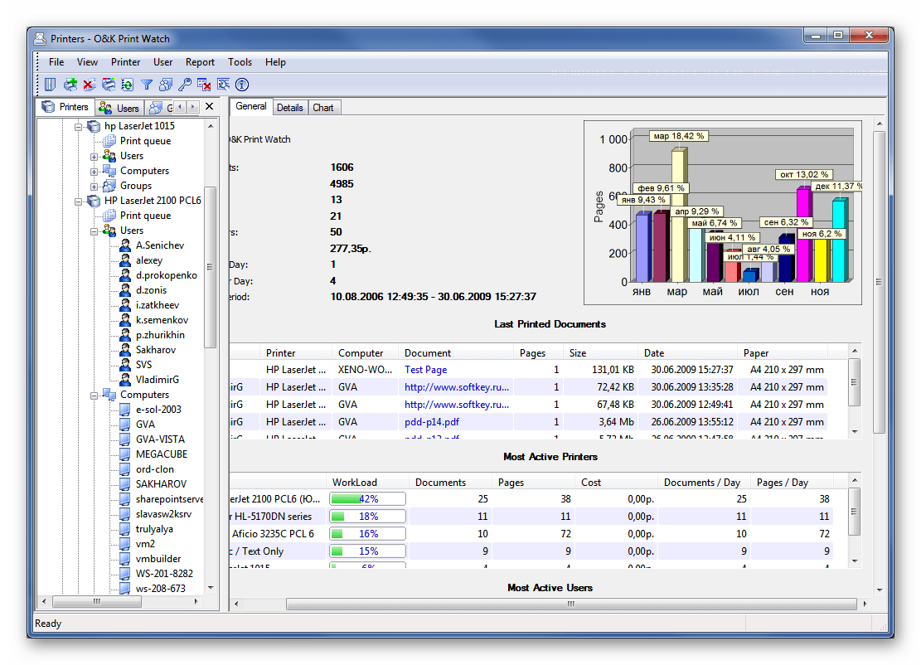Click the color printer toolbar icon
Image resolution: width=921 pixels, height=665 pixels.
point(108,85)
